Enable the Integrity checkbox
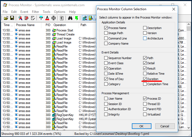Screen dimensions: 192x137 pos(106,114)
